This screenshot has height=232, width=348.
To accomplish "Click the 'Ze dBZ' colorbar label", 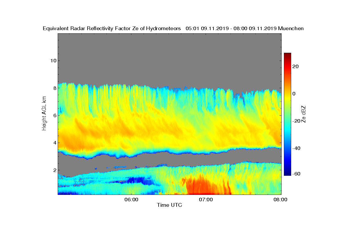I will click(x=304, y=114).
